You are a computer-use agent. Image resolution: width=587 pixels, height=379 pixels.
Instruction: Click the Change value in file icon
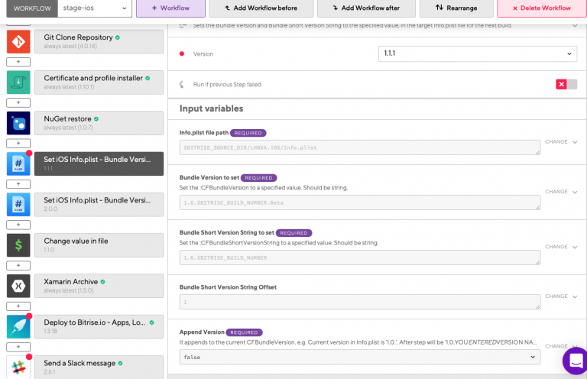tap(18, 245)
